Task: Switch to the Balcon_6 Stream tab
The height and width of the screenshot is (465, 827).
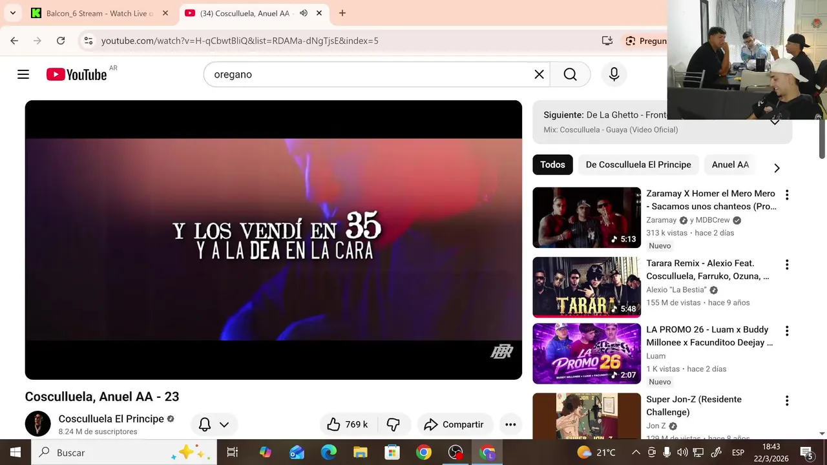Action: click(x=99, y=13)
